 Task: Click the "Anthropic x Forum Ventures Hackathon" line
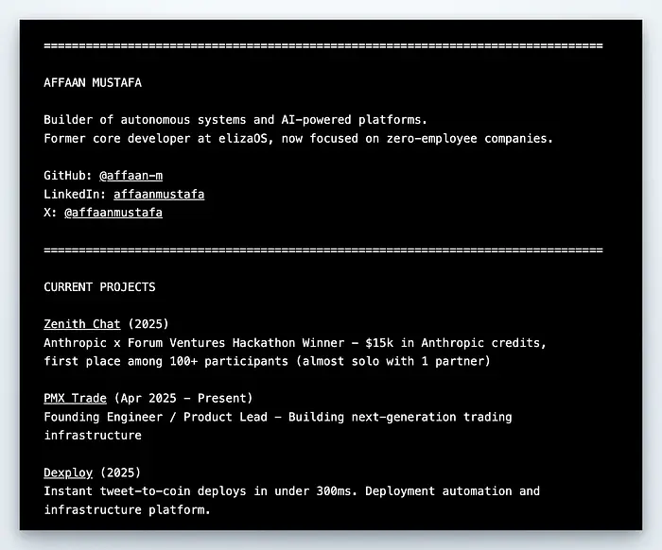click(295, 342)
